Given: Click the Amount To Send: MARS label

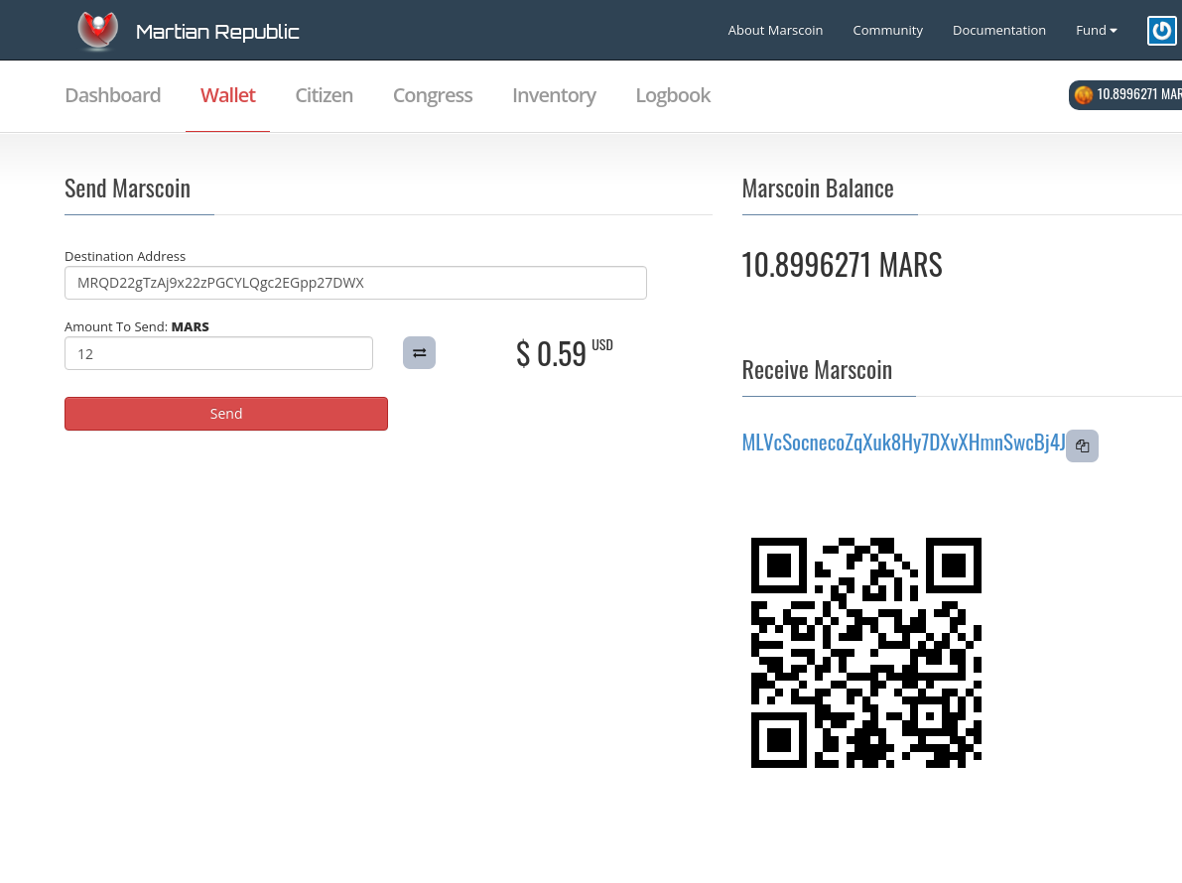Looking at the screenshot, I should pos(136,327).
